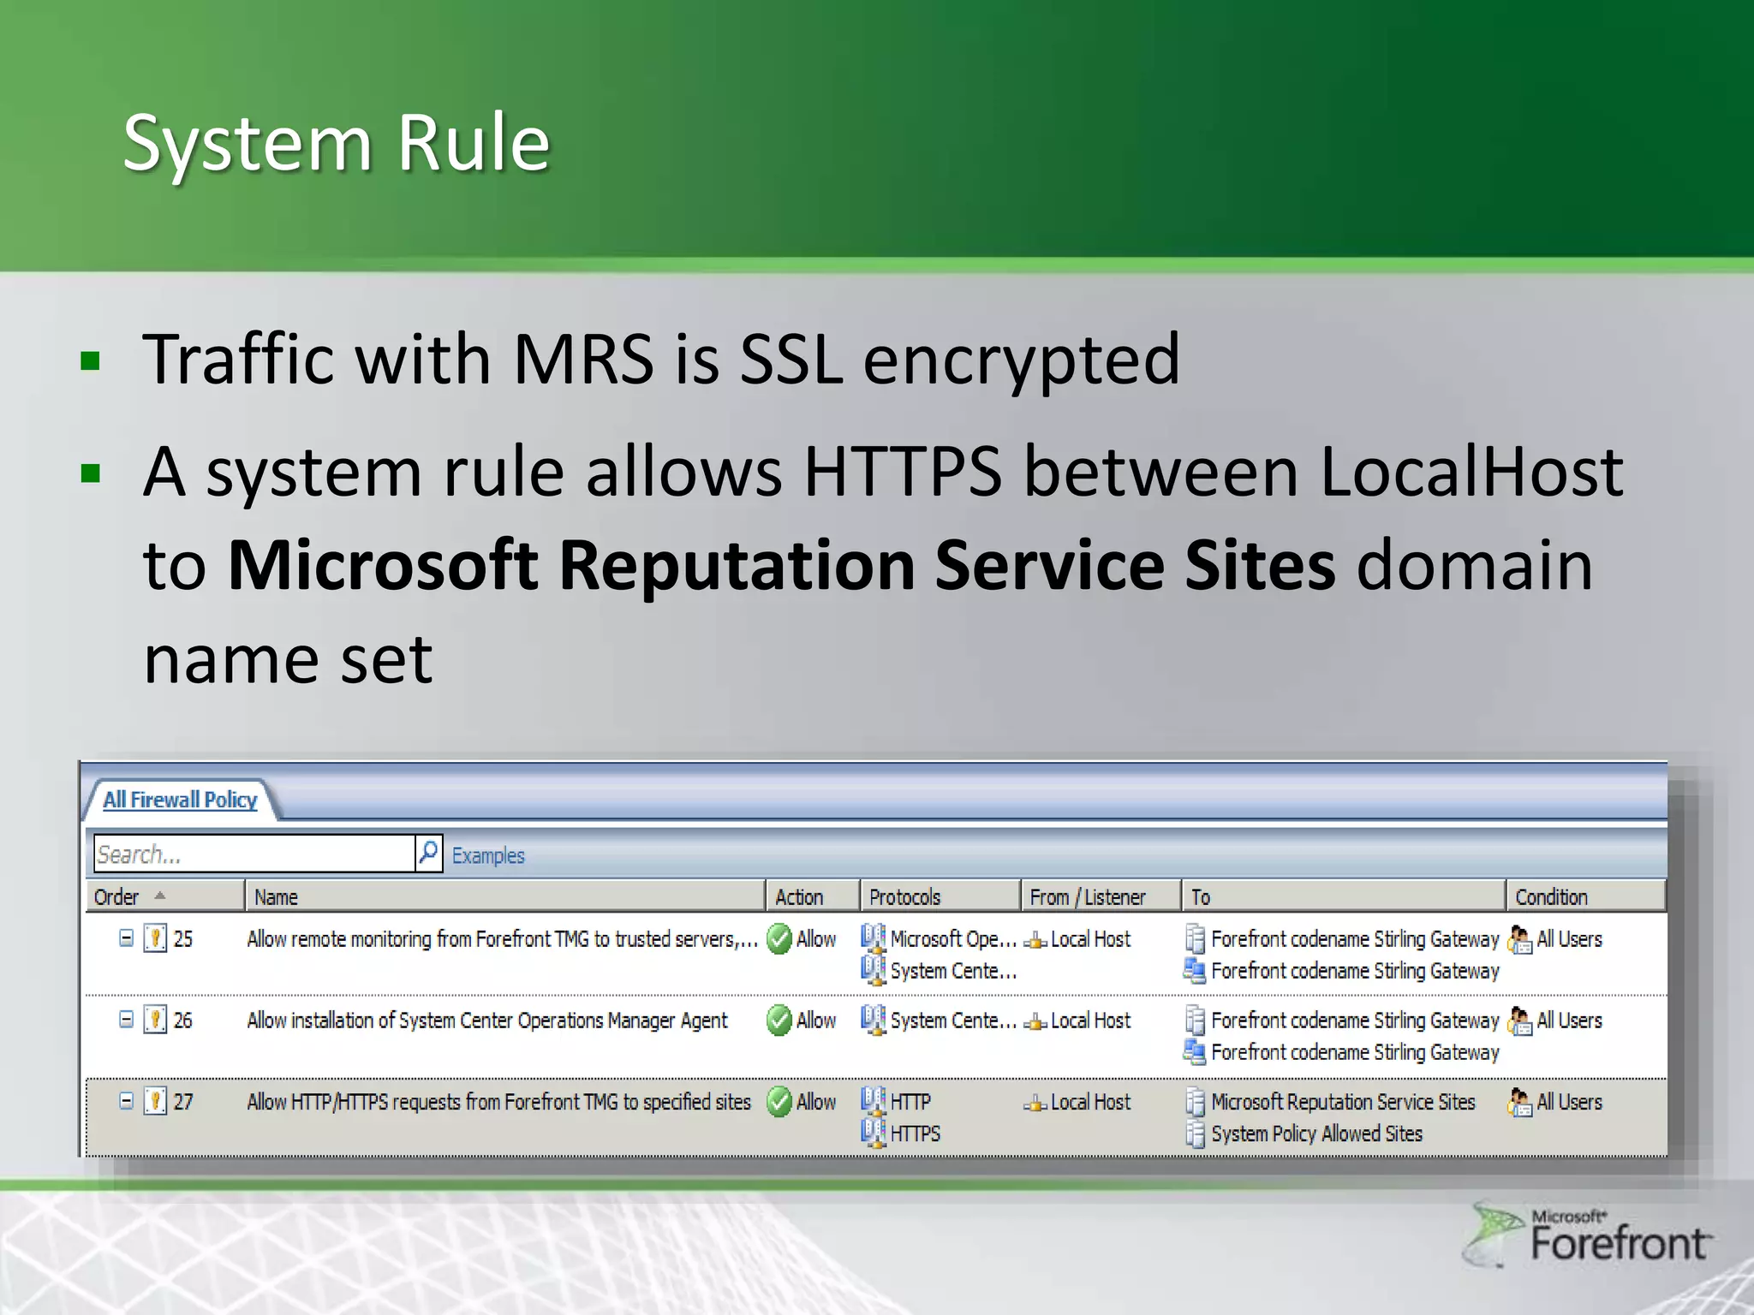The width and height of the screenshot is (1754, 1315).
Task: Click the System Cente... protocol icon in rule 26
Action: pyautogui.click(x=874, y=1020)
